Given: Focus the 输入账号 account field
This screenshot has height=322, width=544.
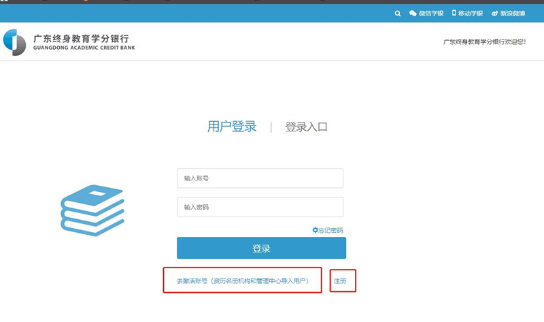Looking at the screenshot, I should pos(260,178).
